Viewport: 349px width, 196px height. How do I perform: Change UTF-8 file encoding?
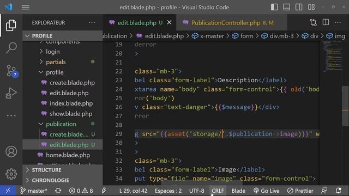point(196,191)
